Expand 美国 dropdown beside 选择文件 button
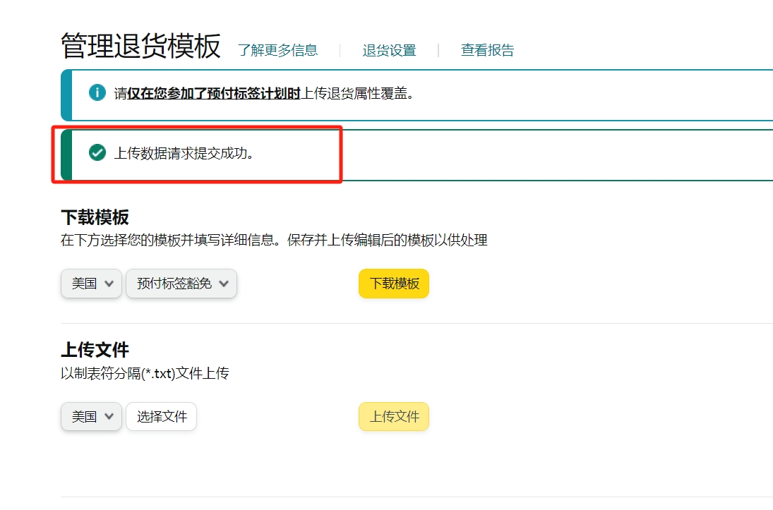This screenshot has width=773, height=510. (92, 417)
